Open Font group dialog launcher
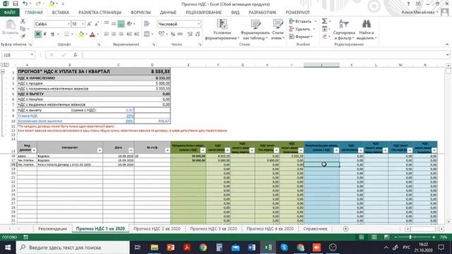The width and height of the screenshot is (452, 254). tap(99, 44)
